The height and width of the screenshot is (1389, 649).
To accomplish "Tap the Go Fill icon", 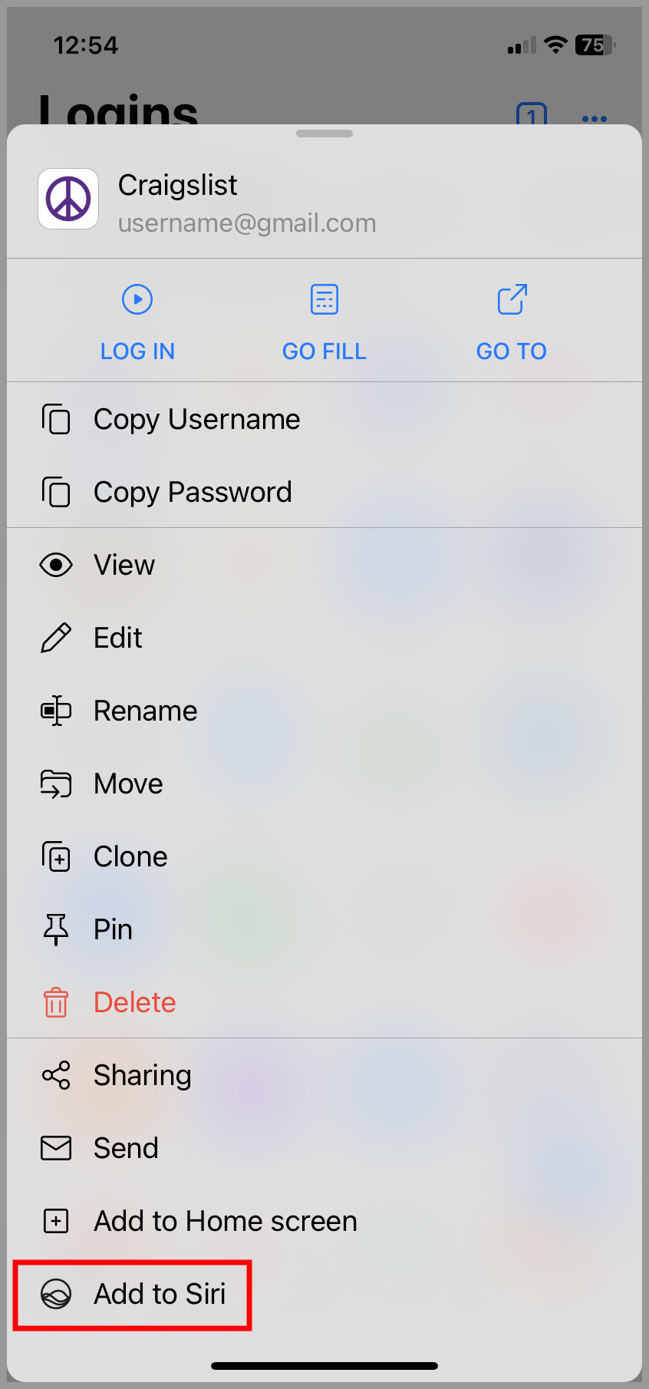I will pyautogui.click(x=324, y=299).
